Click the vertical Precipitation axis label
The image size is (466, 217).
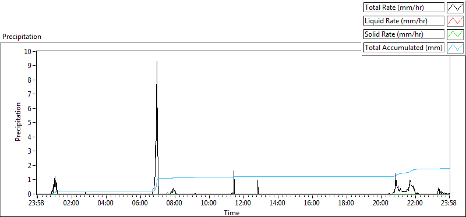pyautogui.click(x=18, y=122)
